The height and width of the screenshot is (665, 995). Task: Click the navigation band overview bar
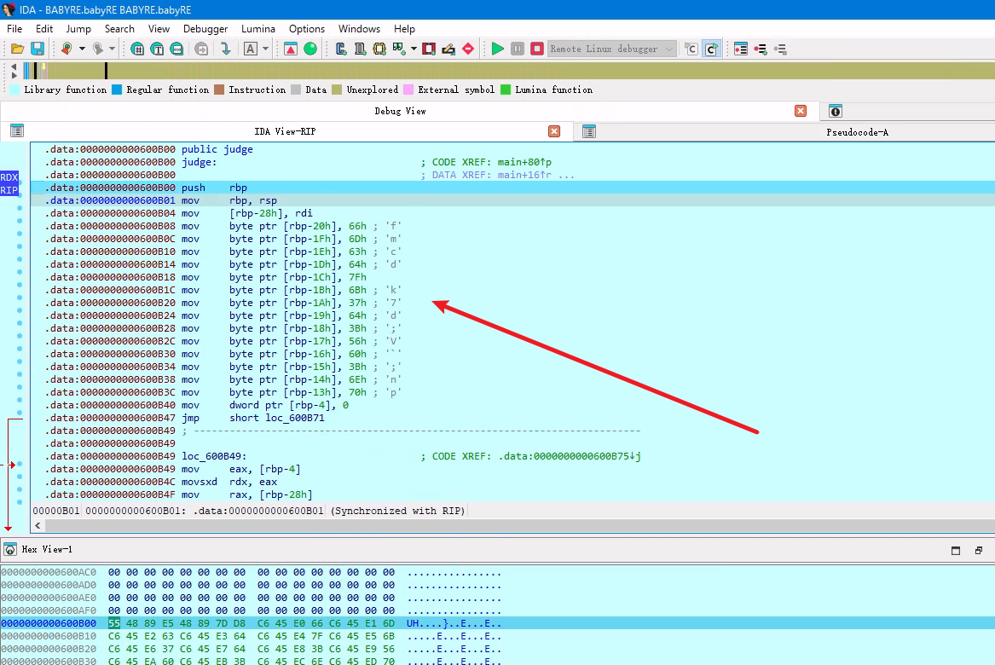[x=512, y=71]
